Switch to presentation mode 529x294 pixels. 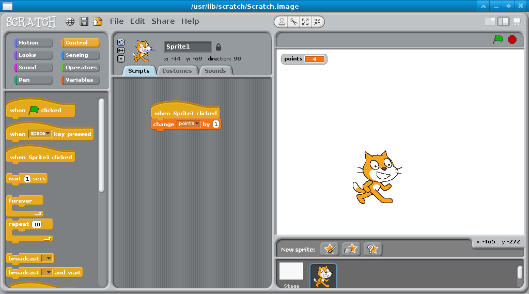(517, 22)
